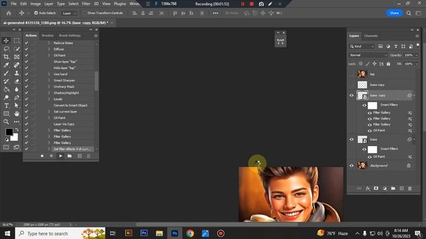426x239 pixels.
Task: Open the Image menu
Action: point(35,4)
